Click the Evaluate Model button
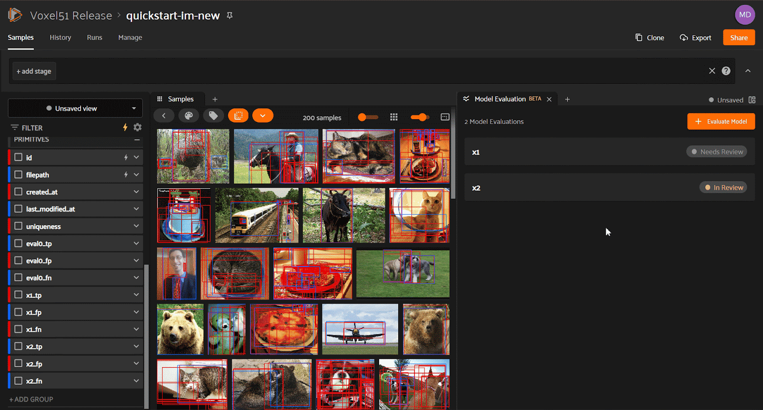Viewport: 763px width, 410px height. (x=721, y=122)
